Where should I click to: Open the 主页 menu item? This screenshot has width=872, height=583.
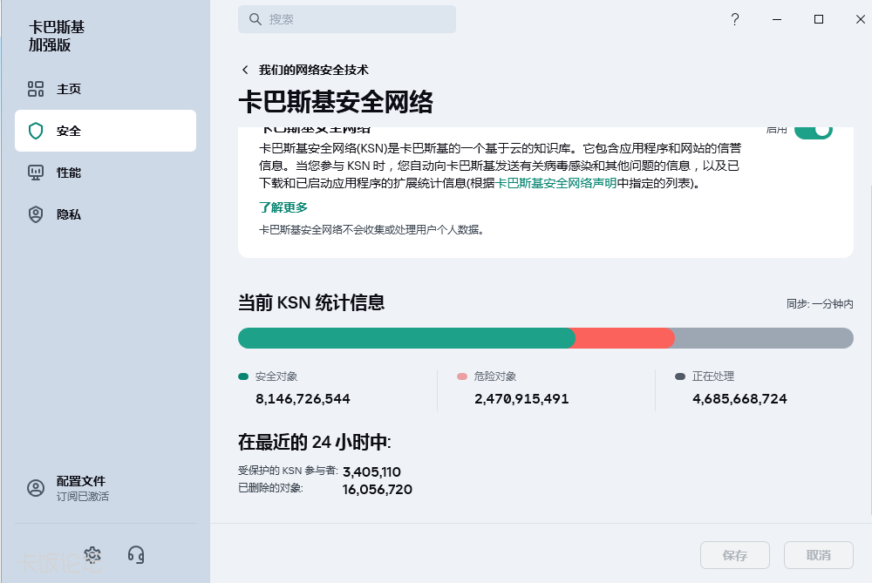tap(69, 89)
